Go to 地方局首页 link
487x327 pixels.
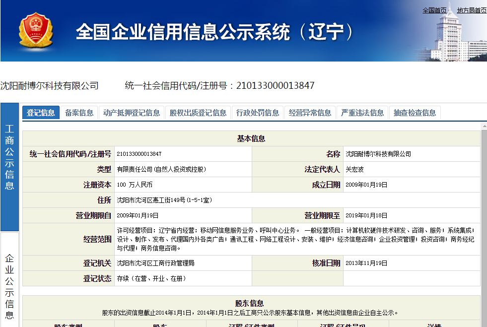coord(472,10)
